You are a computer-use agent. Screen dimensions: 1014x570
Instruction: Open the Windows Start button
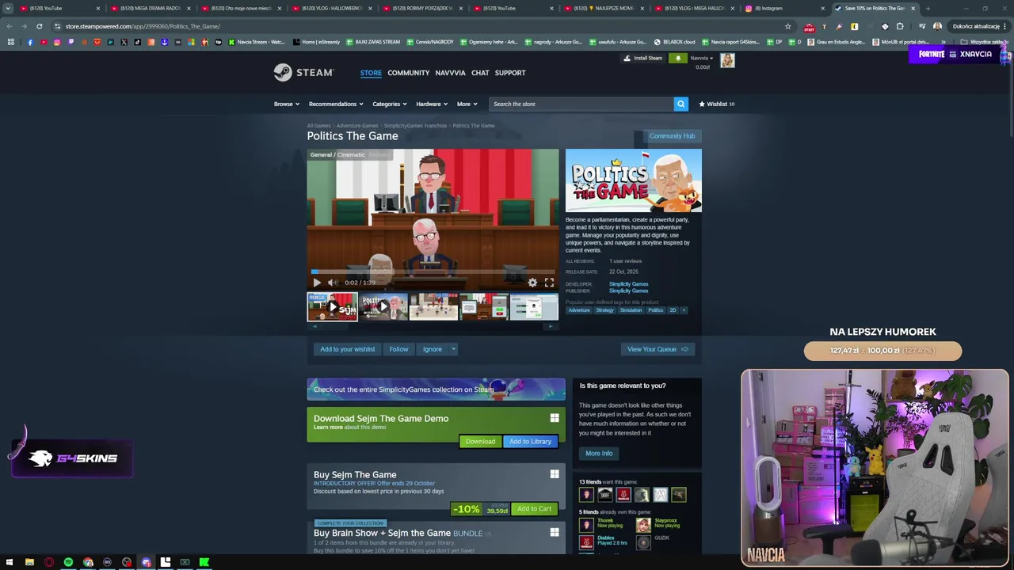[10, 562]
